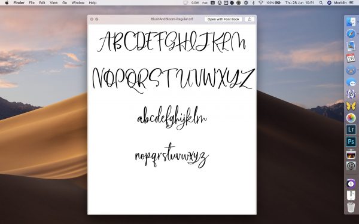
Task: Open the Window menu
Action: pos(78,3)
